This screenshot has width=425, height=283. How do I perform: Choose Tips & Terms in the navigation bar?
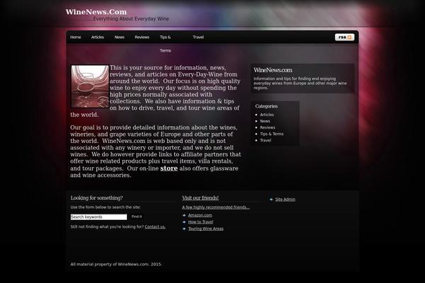pyautogui.click(x=165, y=44)
